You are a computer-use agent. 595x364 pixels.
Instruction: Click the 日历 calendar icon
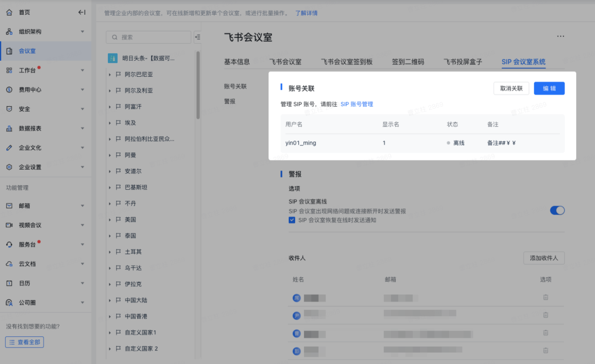tap(9, 283)
